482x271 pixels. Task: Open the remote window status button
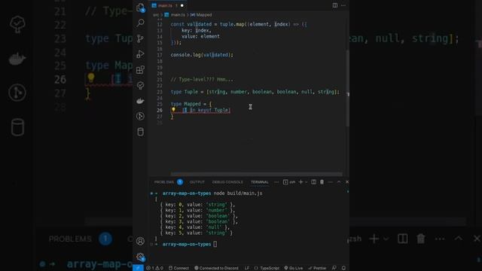138,268
